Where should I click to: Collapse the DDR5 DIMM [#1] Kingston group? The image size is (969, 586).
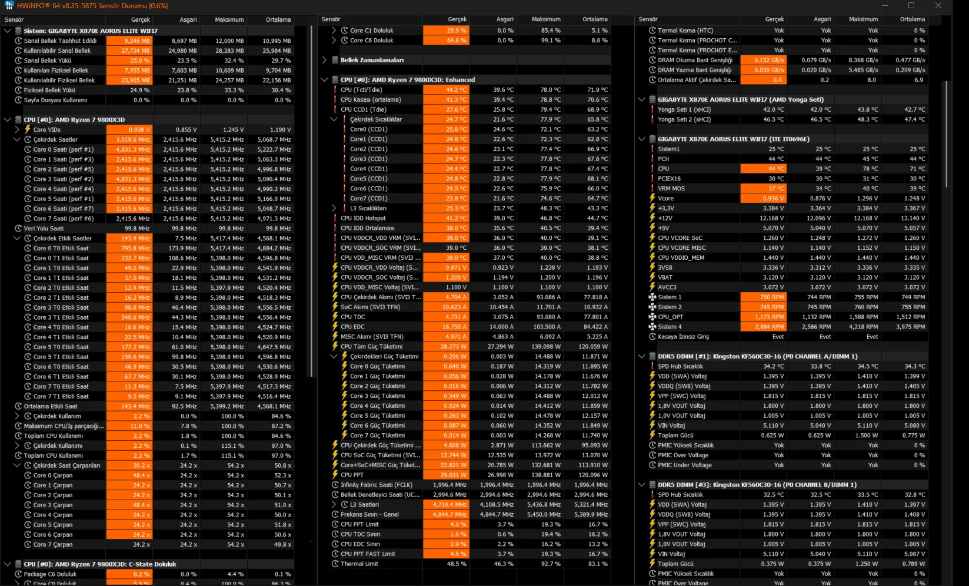click(642, 356)
